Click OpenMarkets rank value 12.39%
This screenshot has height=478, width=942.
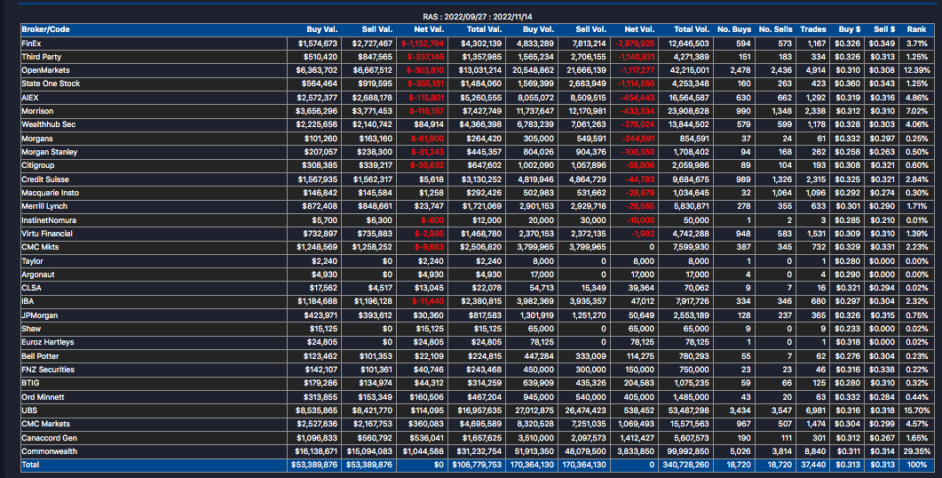917,70
